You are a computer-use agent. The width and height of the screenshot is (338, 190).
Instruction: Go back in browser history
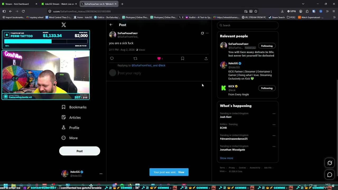point(11,11)
